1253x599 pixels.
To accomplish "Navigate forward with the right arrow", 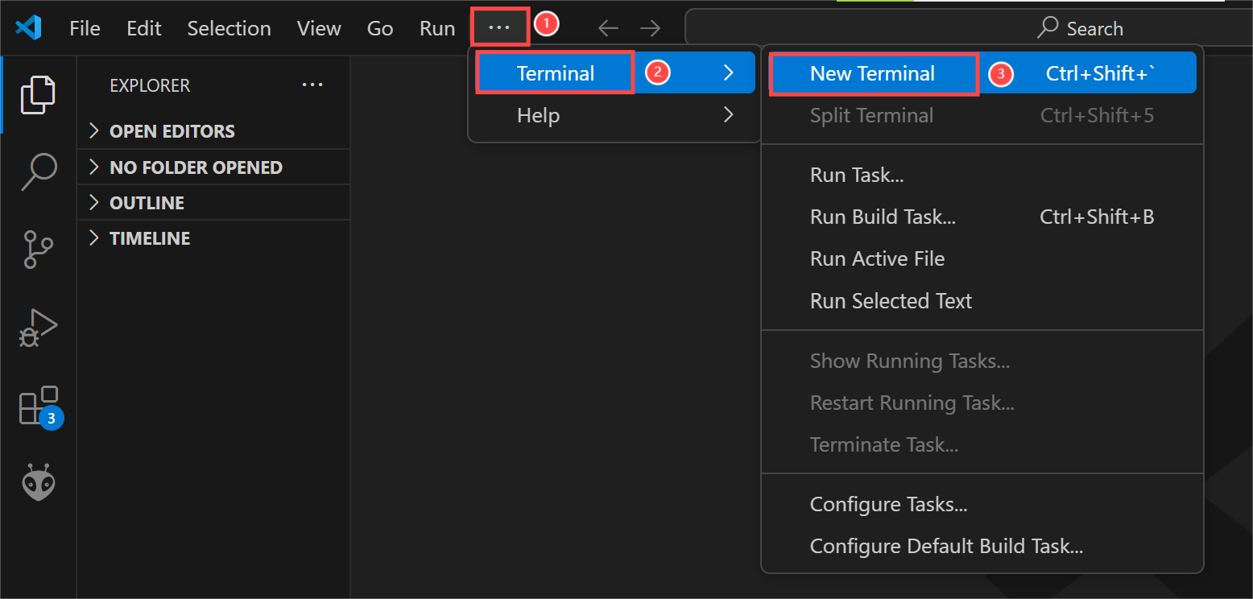I will coord(650,28).
